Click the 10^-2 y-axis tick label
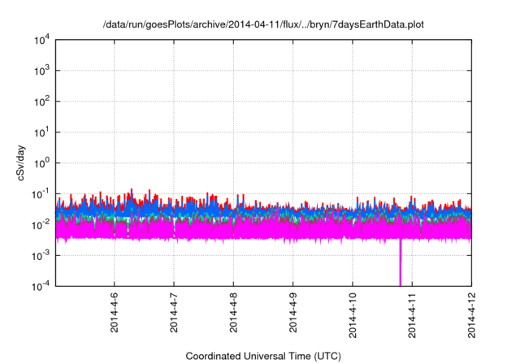520x364 pixels. [x=40, y=225]
